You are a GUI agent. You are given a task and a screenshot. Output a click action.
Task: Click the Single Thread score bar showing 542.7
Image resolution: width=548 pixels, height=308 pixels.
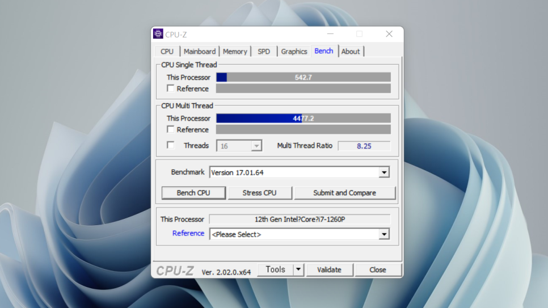coord(303,77)
